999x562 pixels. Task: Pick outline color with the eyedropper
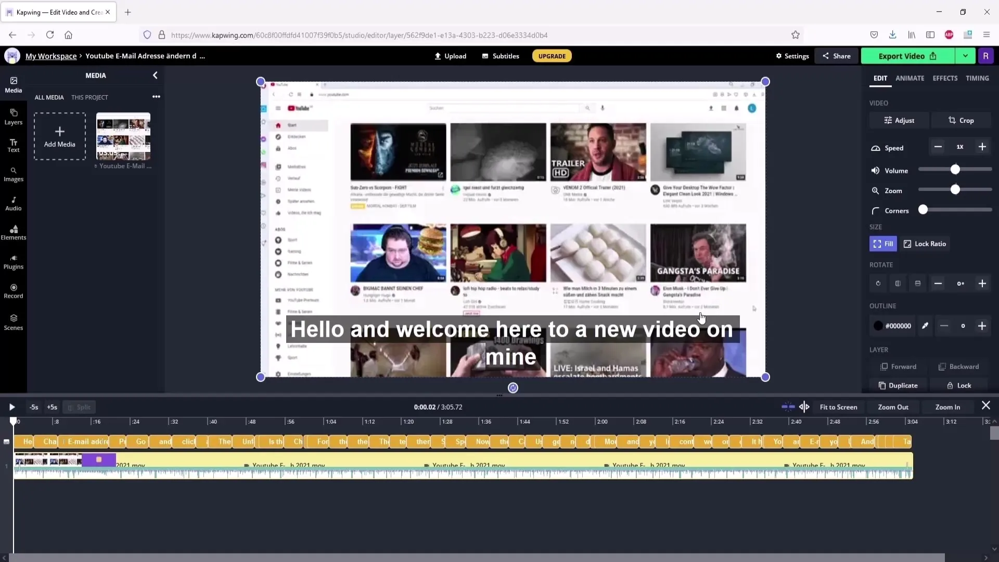coord(925,326)
